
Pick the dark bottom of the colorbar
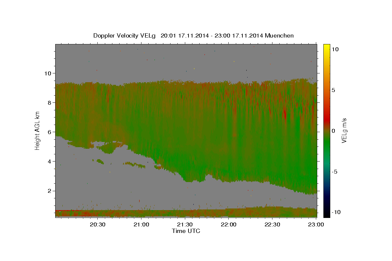coord(327,212)
